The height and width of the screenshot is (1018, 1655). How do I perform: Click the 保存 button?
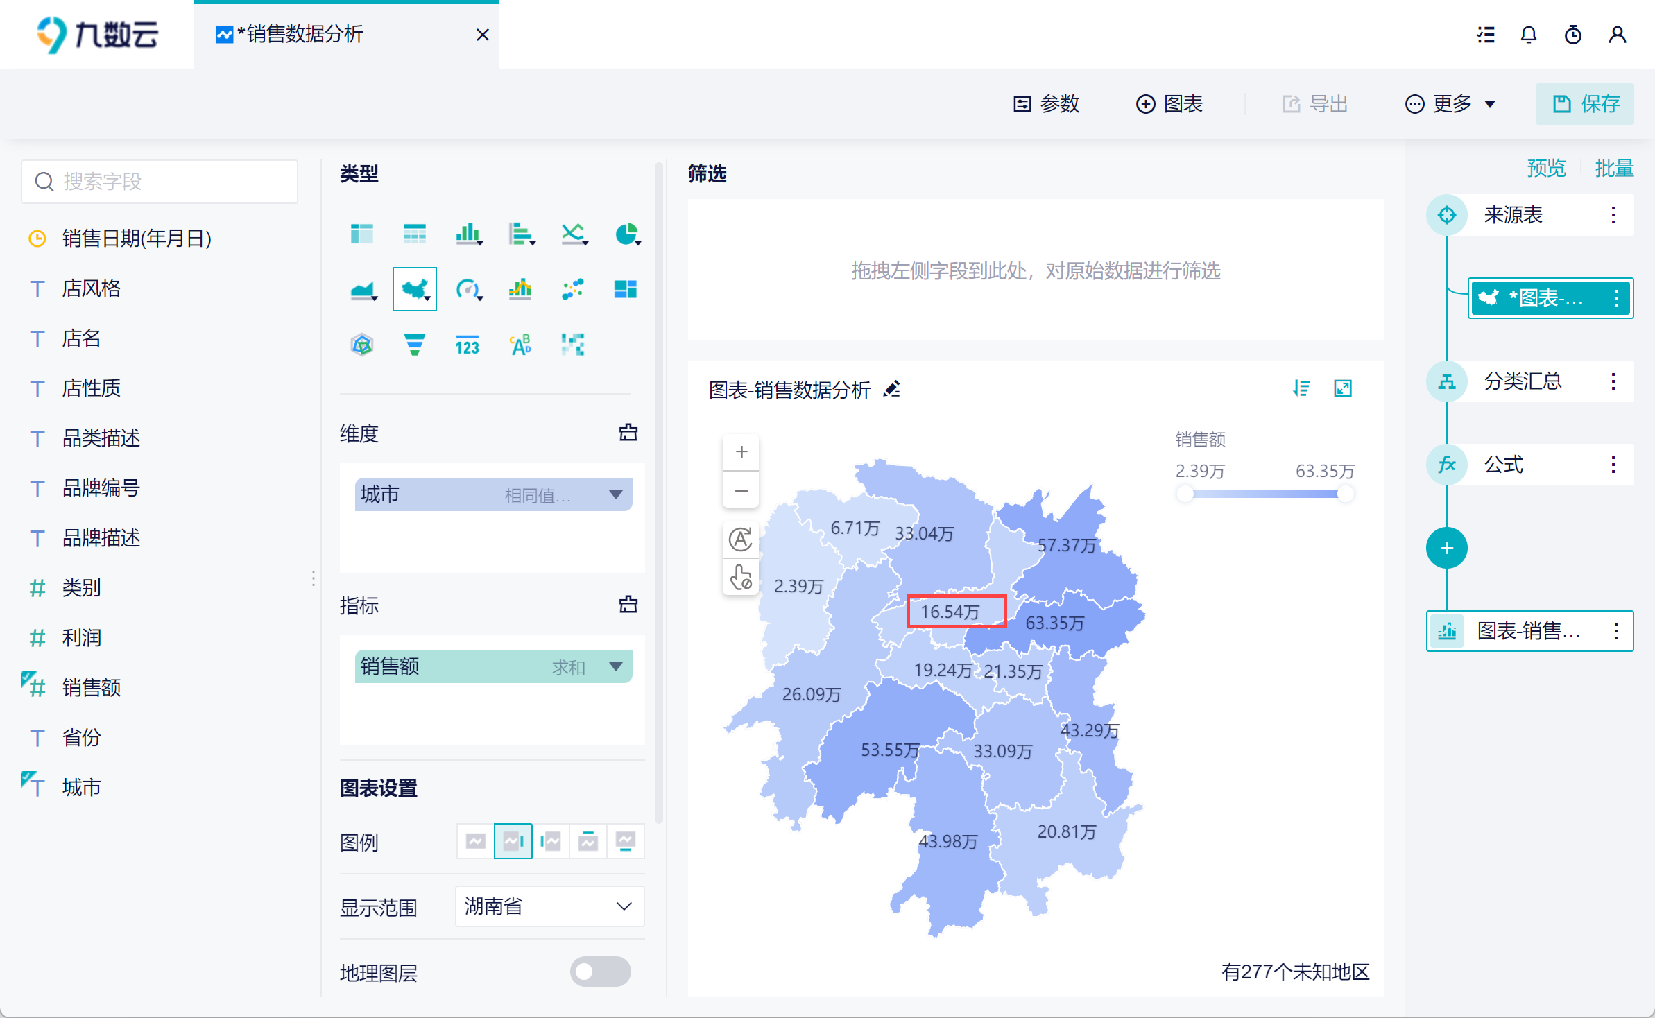coord(1585,104)
